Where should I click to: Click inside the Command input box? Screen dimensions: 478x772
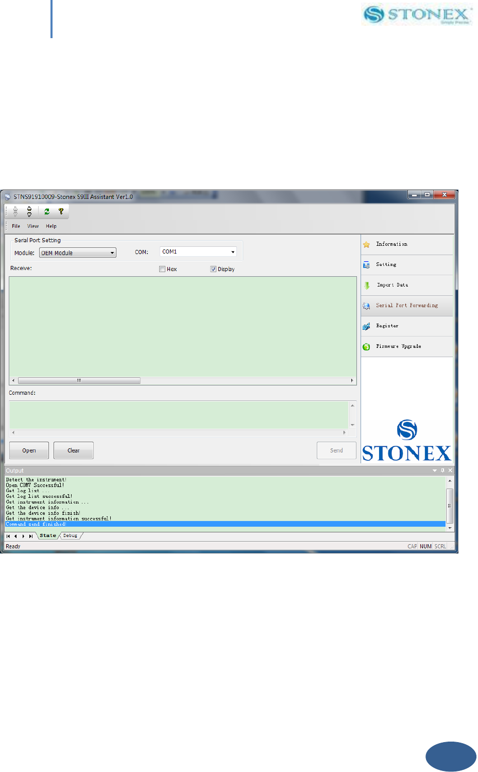click(x=179, y=415)
